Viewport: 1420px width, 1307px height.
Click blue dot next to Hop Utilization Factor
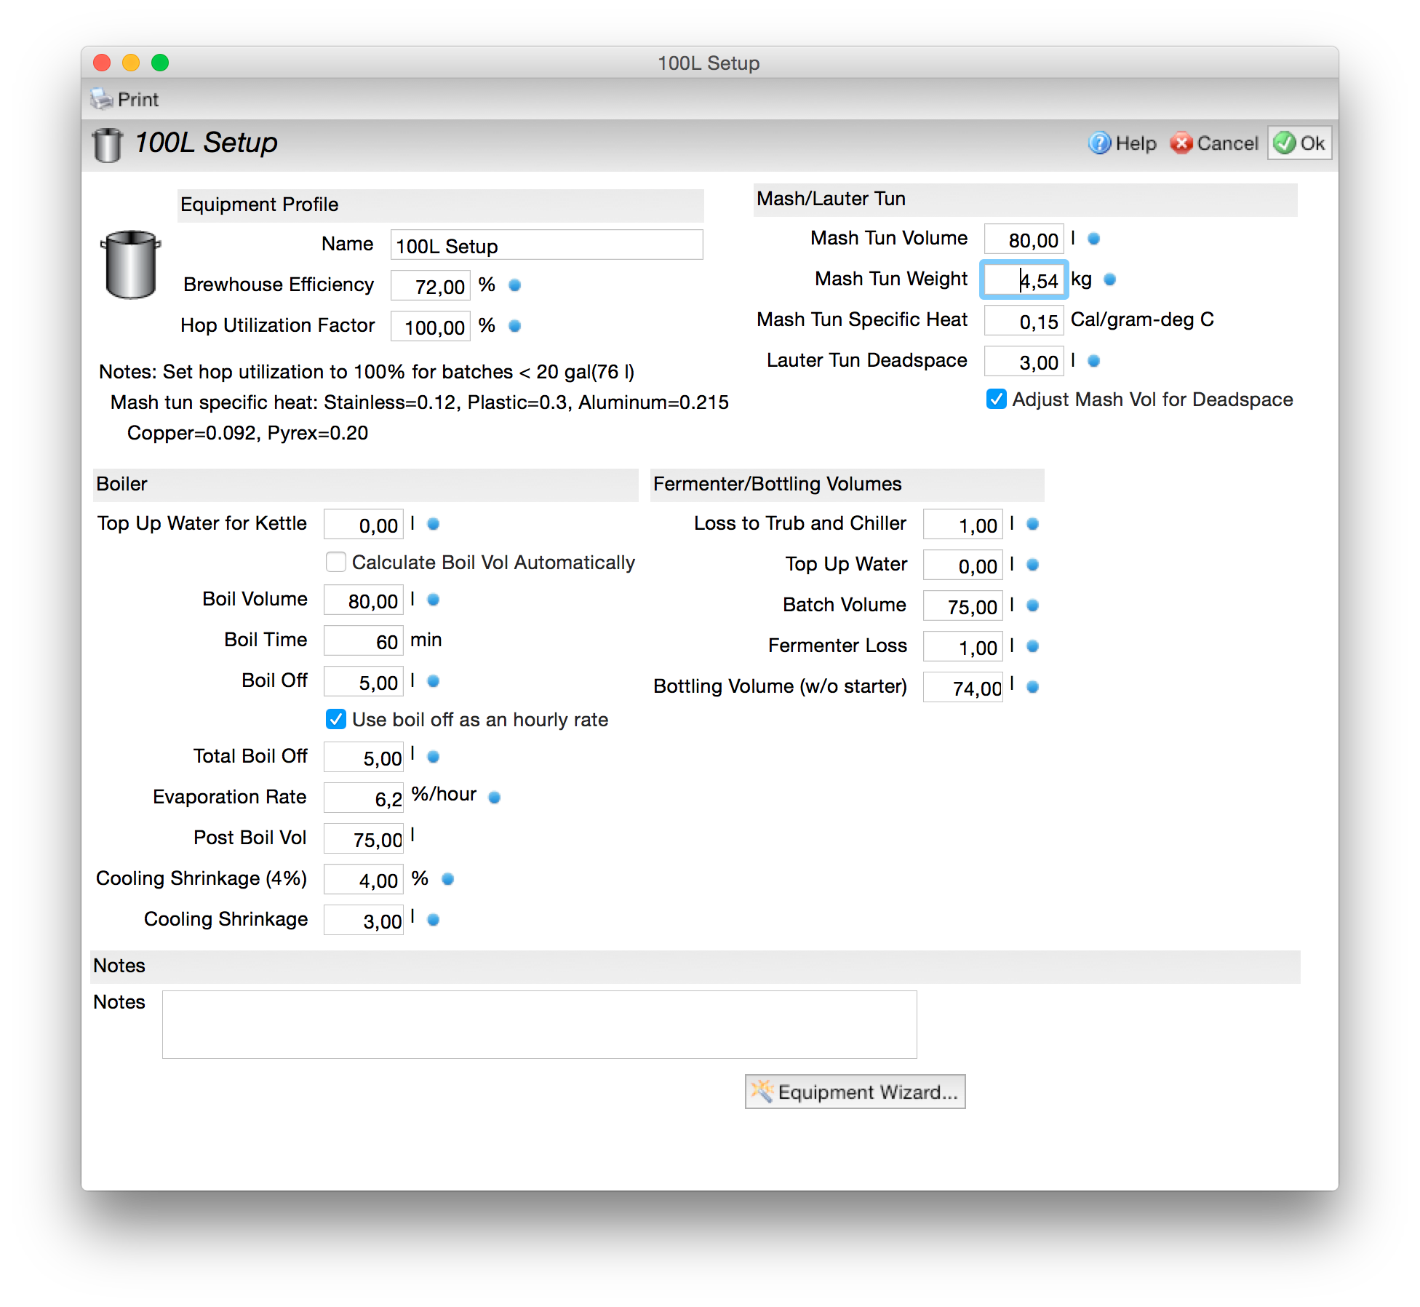pos(515,326)
